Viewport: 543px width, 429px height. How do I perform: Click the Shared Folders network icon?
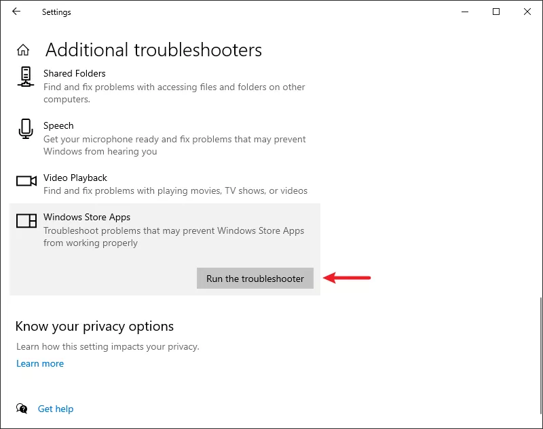click(x=26, y=77)
